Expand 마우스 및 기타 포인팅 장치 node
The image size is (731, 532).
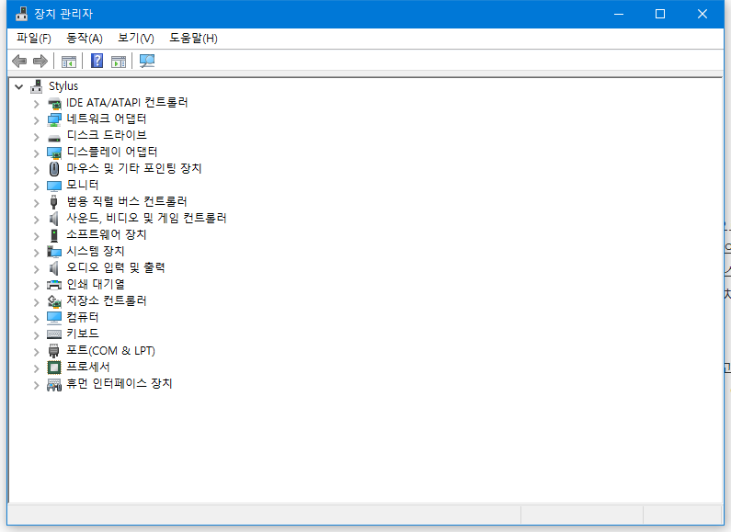tap(37, 170)
